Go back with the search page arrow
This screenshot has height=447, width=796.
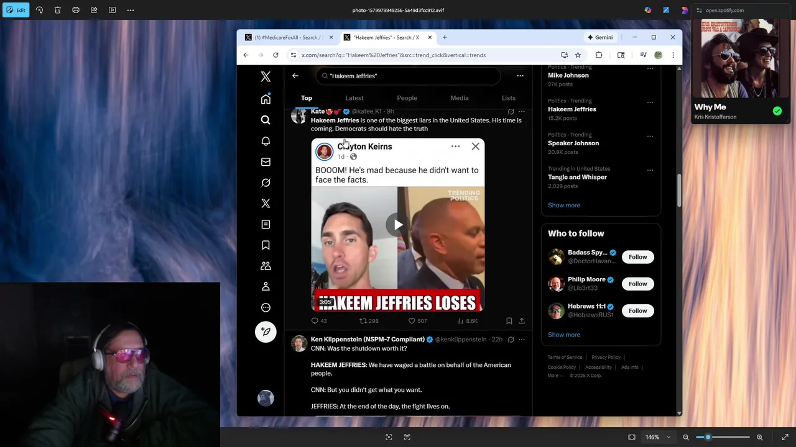pos(295,76)
